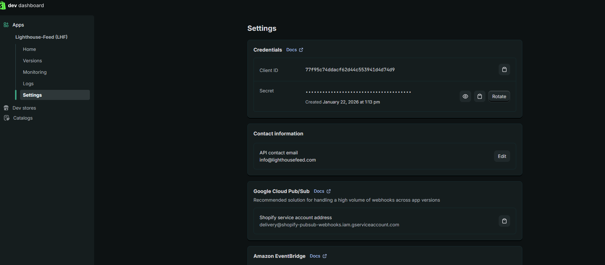This screenshot has height=265, width=605.
Task: Open Dev stores in sidebar
Action: [x=24, y=108]
